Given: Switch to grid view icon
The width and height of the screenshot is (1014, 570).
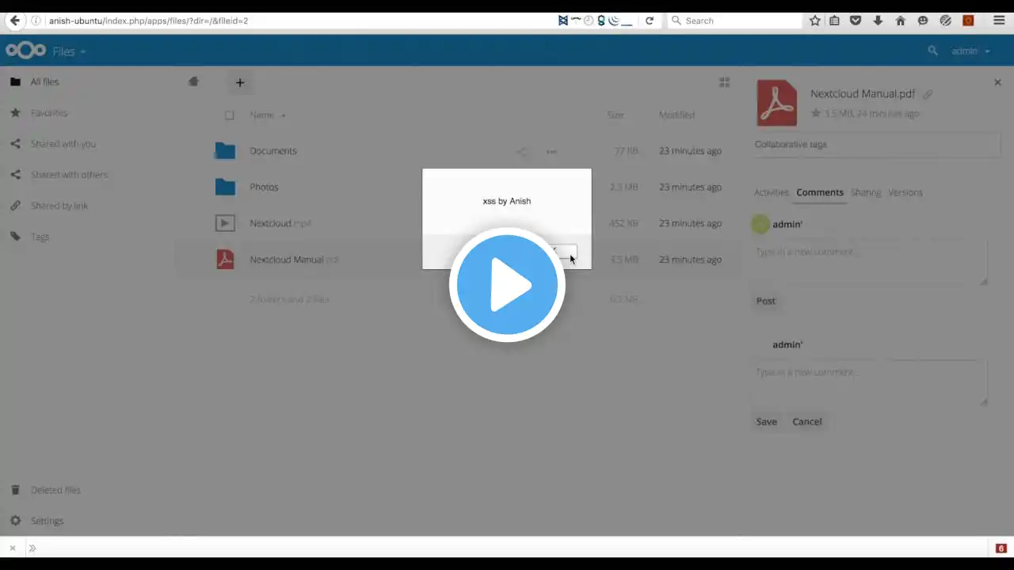Looking at the screenshot, I should point(724,82).
